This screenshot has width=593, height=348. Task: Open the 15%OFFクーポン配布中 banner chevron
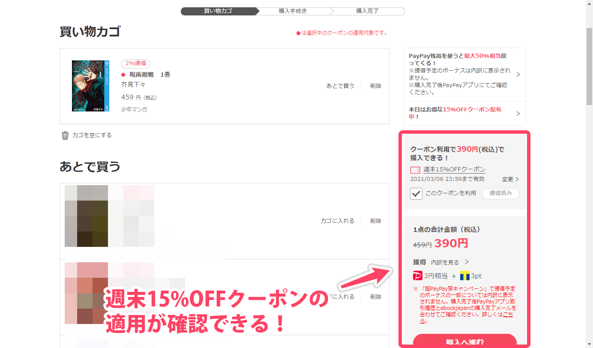[x=518, y=114]
